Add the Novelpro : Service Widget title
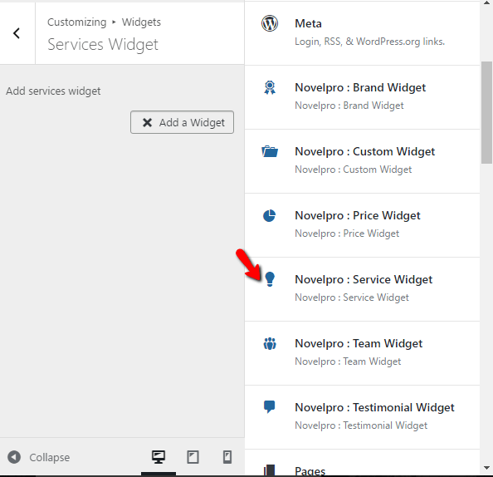Image resolution: width=493 pixels, height=477 pixels. [364, 279]
